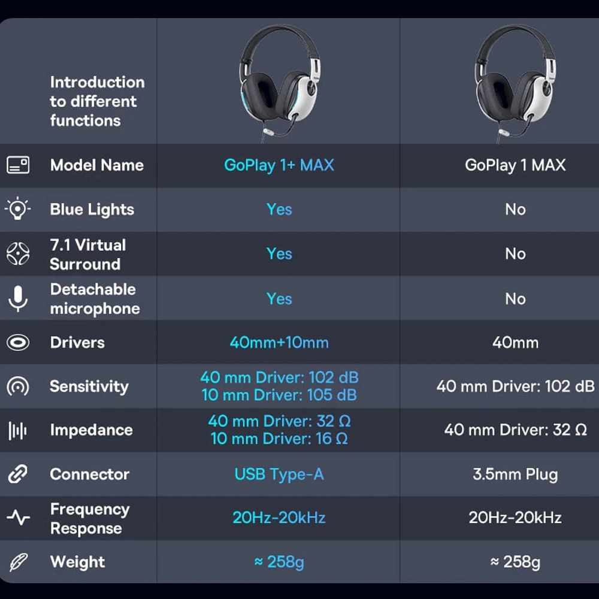Image resolution: width=599 pixels, height=599 pixels.
Task: Click the Impedance waveform bars icon
Action: point(18,430)
